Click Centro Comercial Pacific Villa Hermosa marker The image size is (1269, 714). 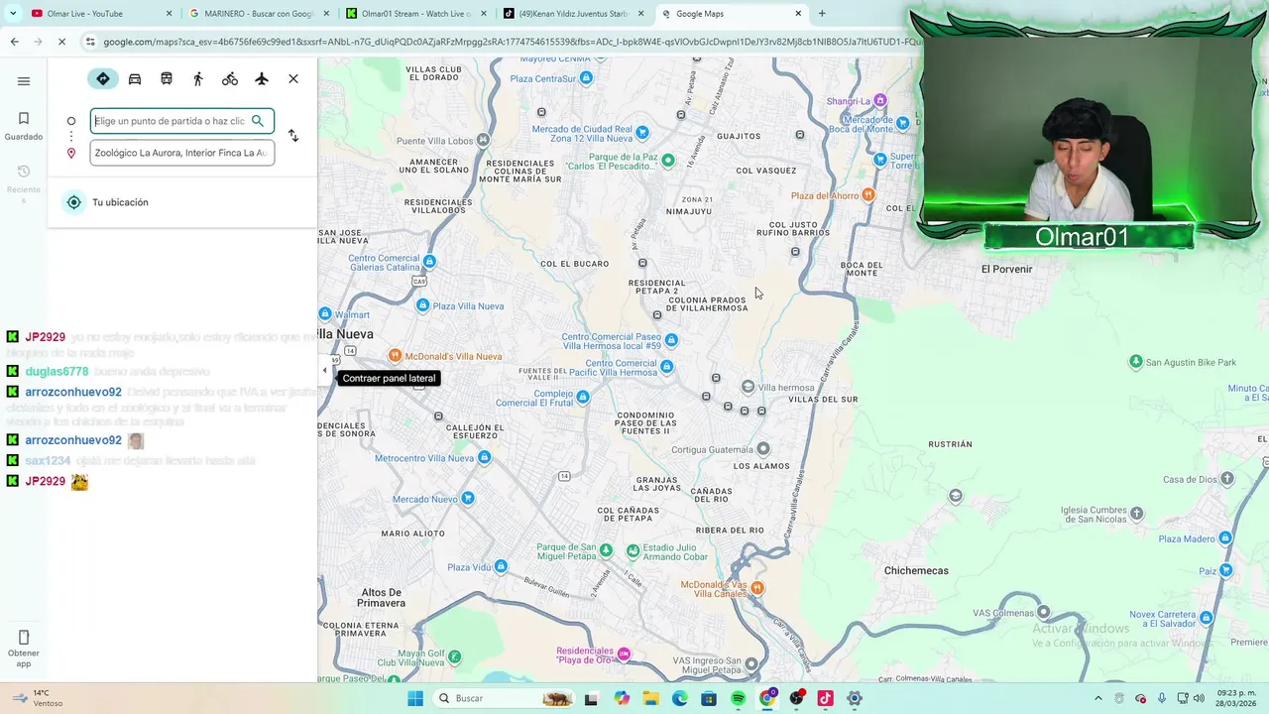pos(666,367)
